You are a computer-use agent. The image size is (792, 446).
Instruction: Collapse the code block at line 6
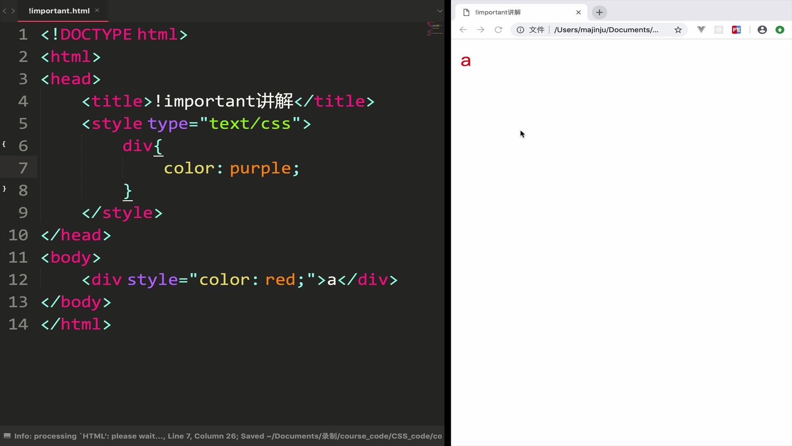click(4, 144)
